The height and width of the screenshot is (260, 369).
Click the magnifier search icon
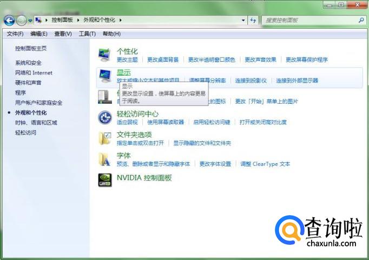pos(361,21)
